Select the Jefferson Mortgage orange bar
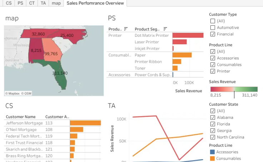Image resolution: width=263 pixels, height=162 pixels. (x=85, y=123)
